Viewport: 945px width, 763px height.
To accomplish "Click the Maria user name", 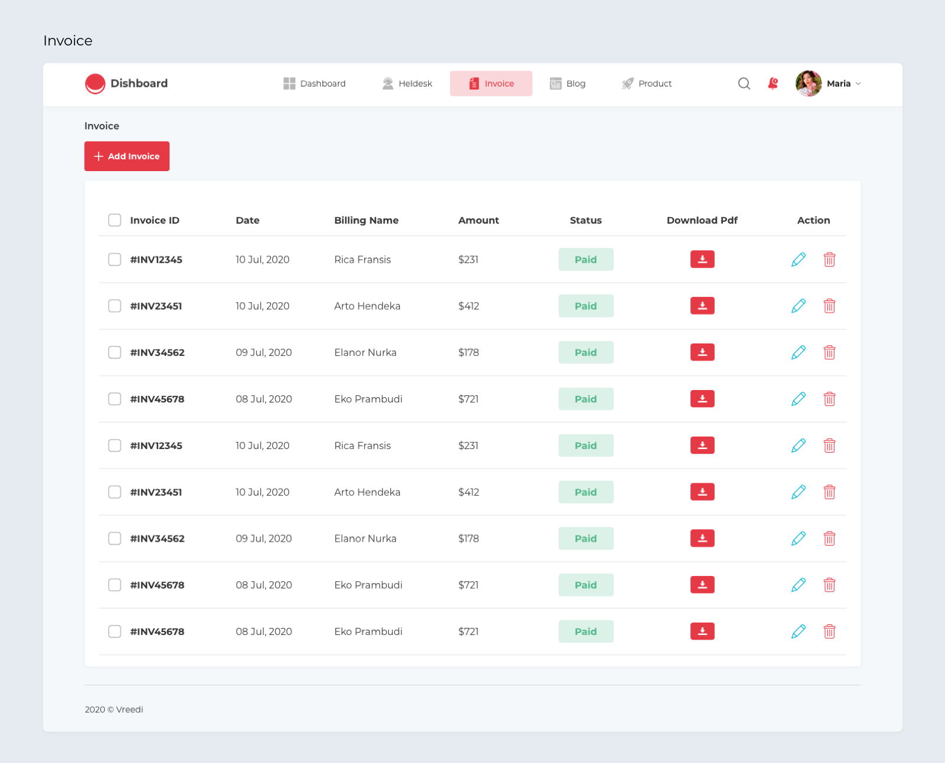I will click(x=839, y=84).
